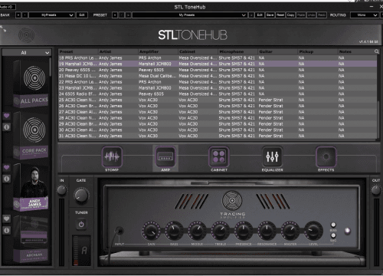Go to next preset arrow button
This screenshot has width=383, height=276.
click(x=251, y=15)
